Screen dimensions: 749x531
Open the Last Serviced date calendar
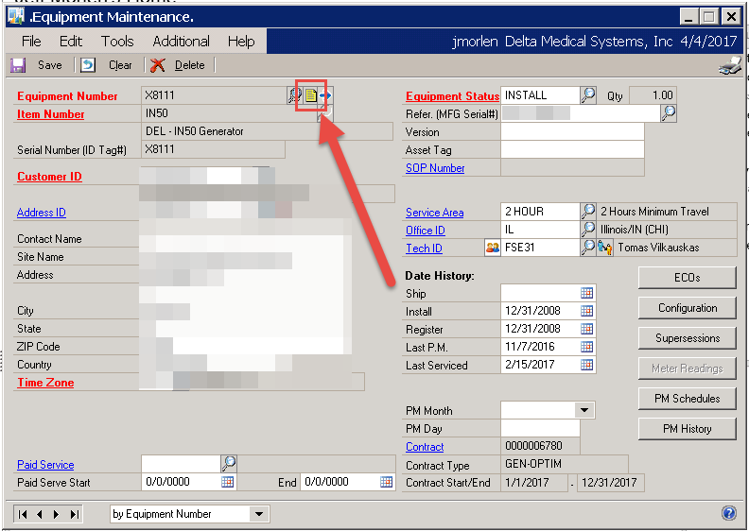click(x=586, y=365)
